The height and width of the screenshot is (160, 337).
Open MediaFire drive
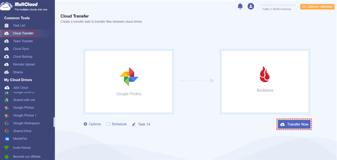tap(20, 139)
